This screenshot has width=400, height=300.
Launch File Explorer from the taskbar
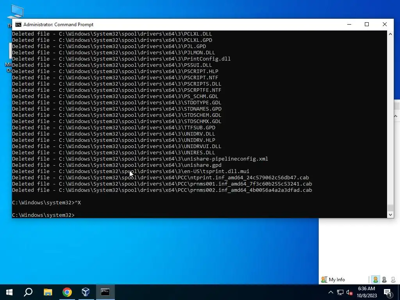point(48,292)
